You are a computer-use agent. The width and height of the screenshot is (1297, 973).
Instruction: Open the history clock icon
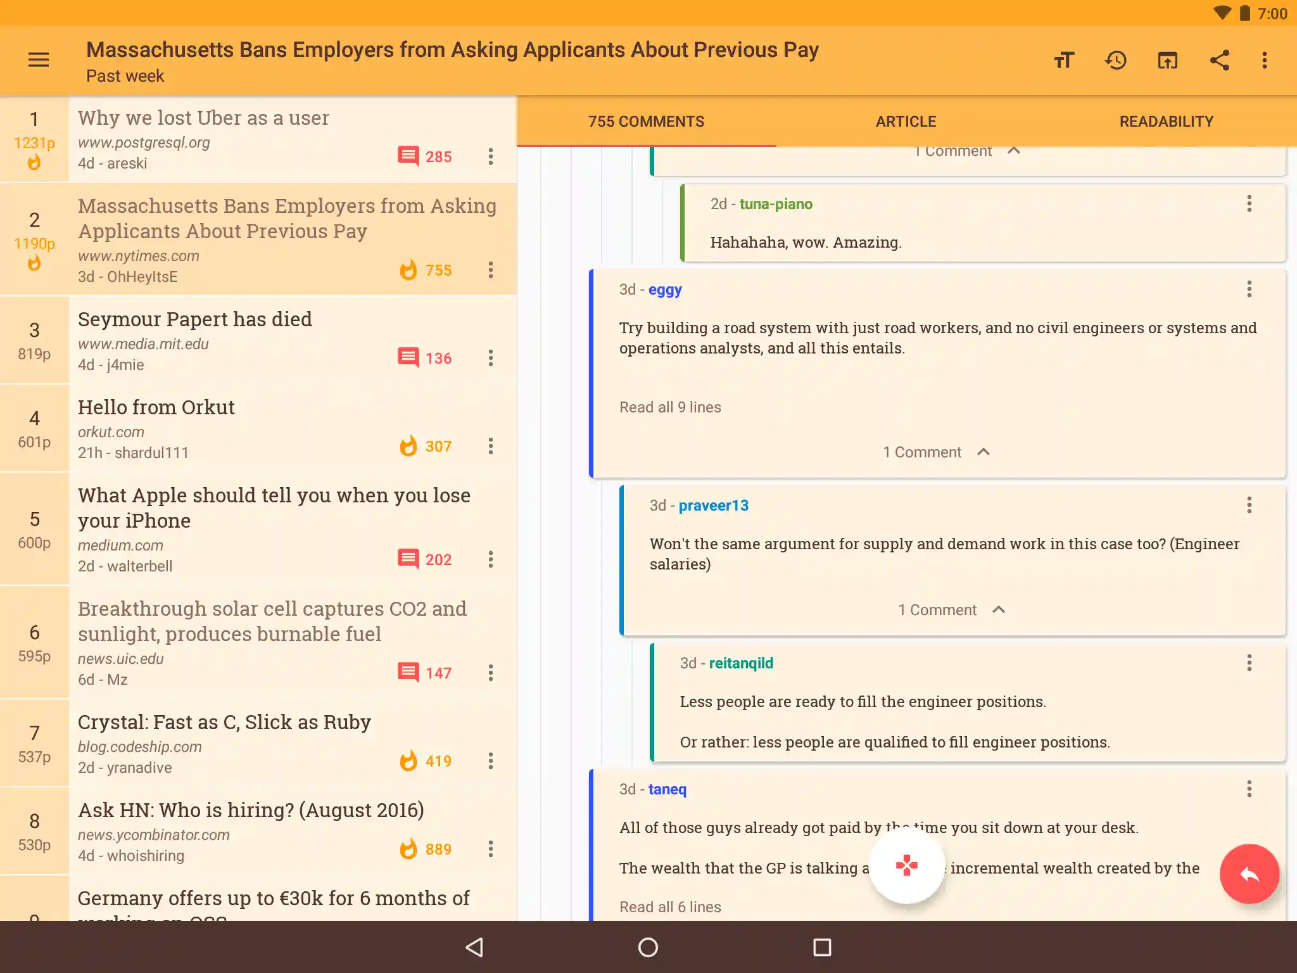(x=1116, y=60)
